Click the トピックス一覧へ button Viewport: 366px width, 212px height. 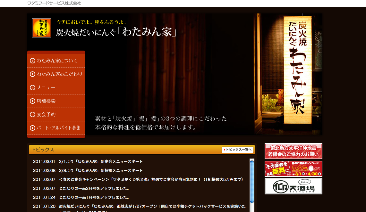pyautogui.click(x=238, y=150)
